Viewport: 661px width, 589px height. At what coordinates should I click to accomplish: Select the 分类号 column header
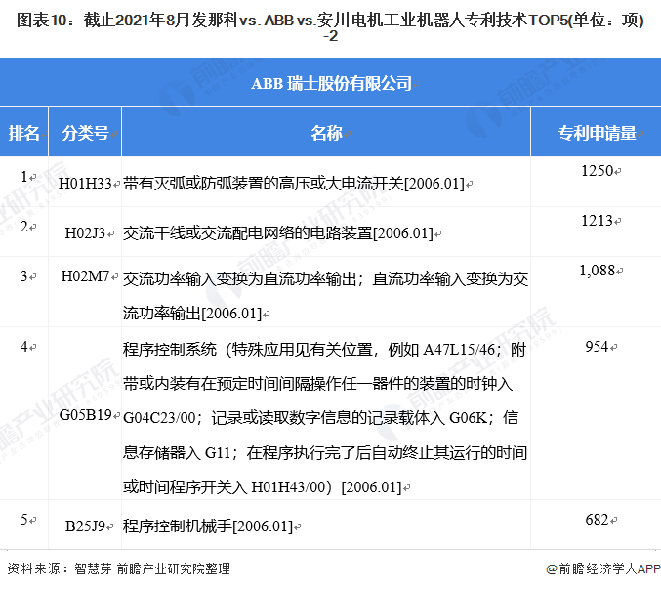85,133
